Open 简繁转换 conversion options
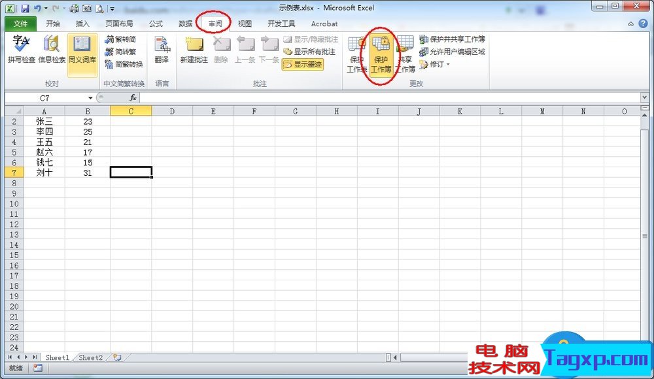This screenshot has height=379, width=654. click(x=124, y=64)
